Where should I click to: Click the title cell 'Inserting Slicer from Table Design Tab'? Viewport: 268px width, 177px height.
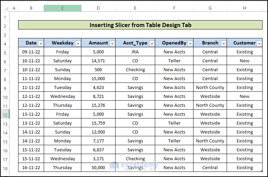[x=140, y=25]
